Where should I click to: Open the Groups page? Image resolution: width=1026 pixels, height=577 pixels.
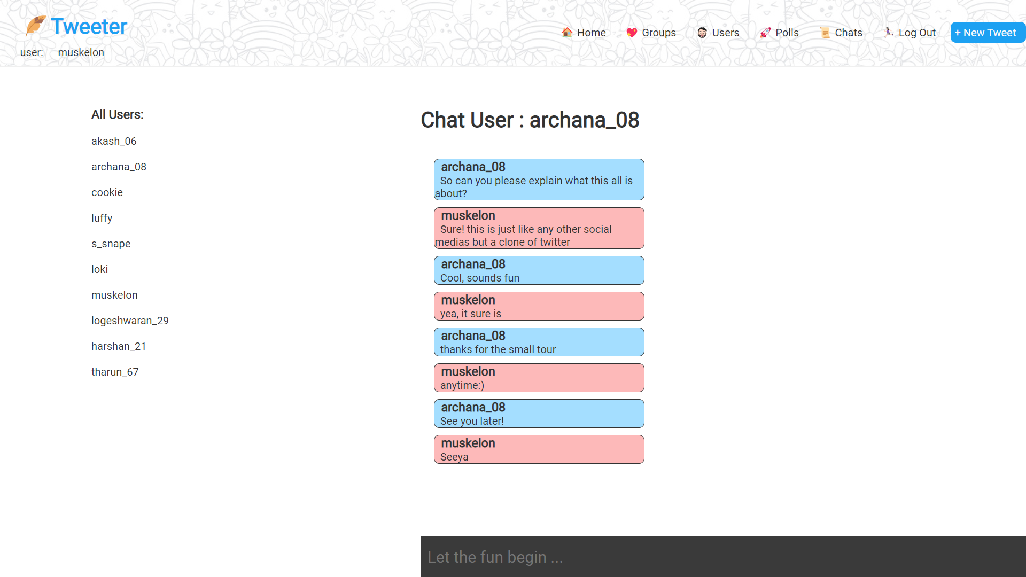[658, 33]
